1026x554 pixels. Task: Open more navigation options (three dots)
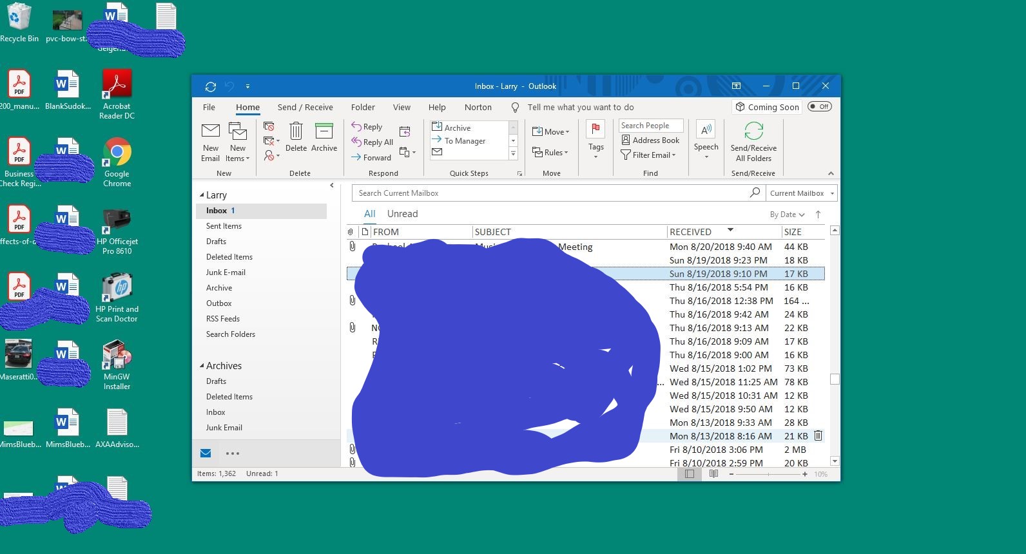233,454
